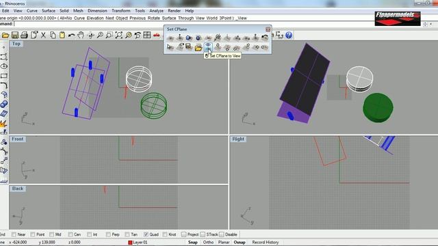Screen dimensions: 438x246
Task: Select Polyline tool in left sidebar
Action: click(x=4, y=57)
